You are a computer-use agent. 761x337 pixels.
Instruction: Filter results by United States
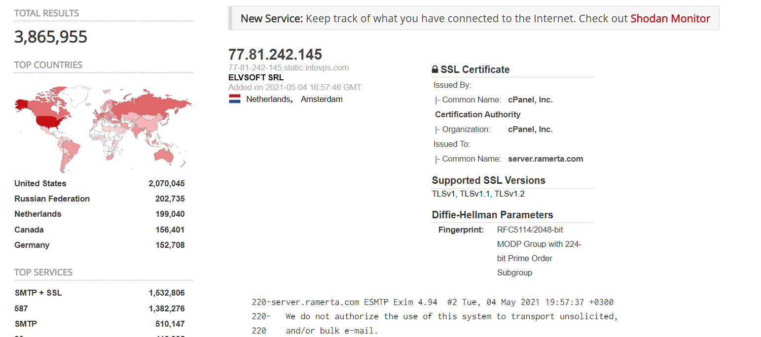(x=40, y=183)
